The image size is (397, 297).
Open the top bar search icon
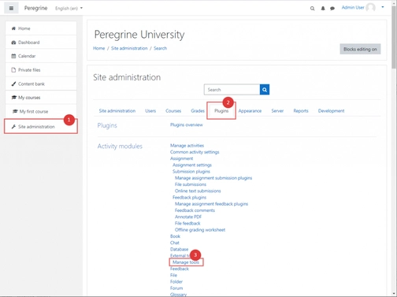(x=312, y=9)
